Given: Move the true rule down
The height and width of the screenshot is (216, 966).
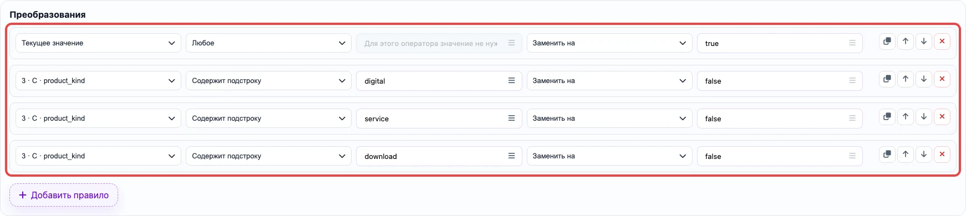Looking at the screenshot, I should 924,42.
